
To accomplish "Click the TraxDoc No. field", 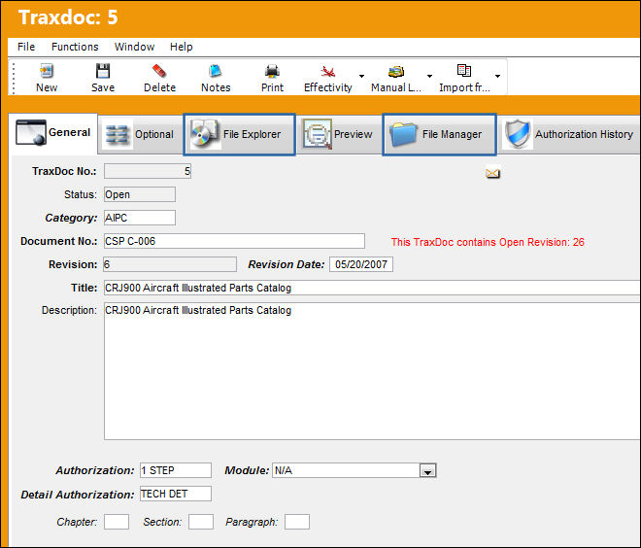I will pyautogui.click(x=148, y=171).
